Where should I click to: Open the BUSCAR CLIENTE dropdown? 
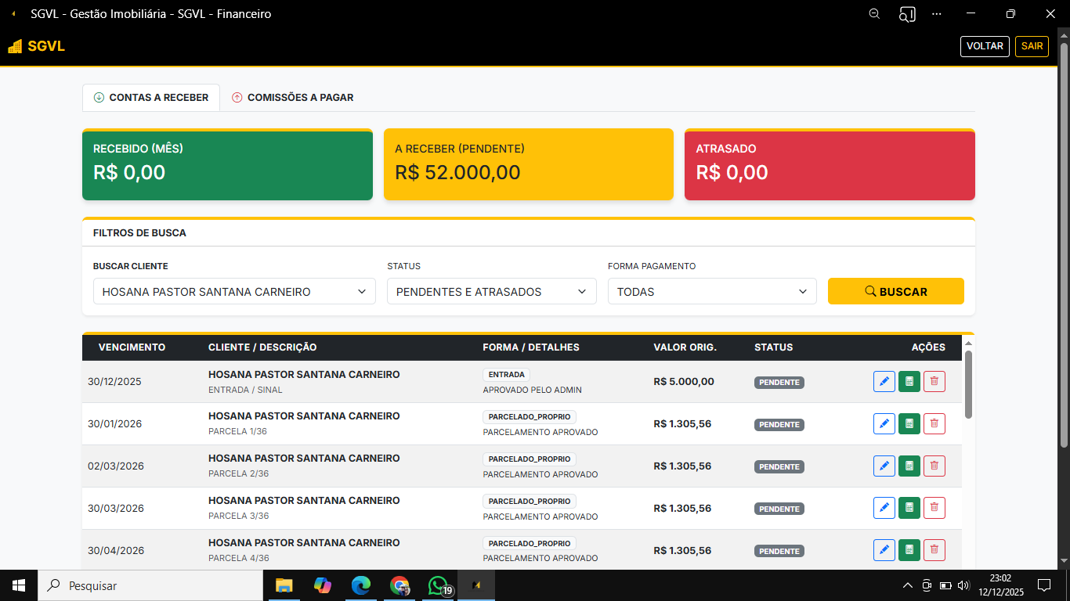coord(234,291)
